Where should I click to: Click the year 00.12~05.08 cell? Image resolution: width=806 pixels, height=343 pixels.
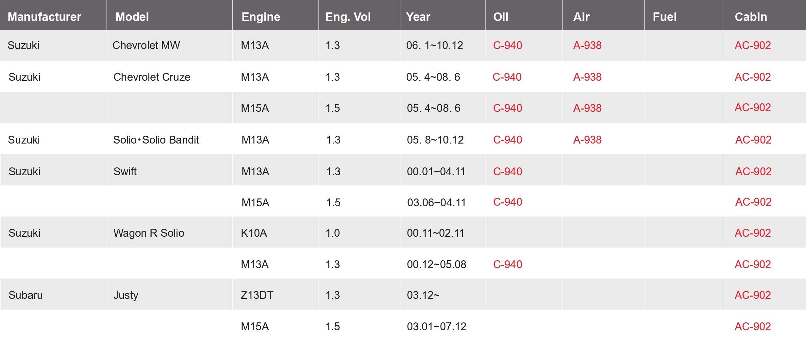tap(436, 264)
